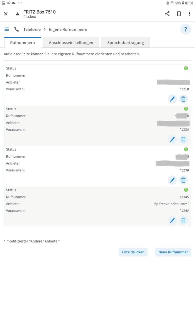This screenshot has width=195, height=312.
Task: Click the Neue Rufnummer button
Action: pyautogui.click(x=173, y=252)
